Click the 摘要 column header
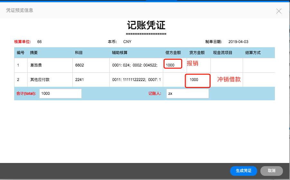Viewport: 290px width, 180px height. coord(34,53)
